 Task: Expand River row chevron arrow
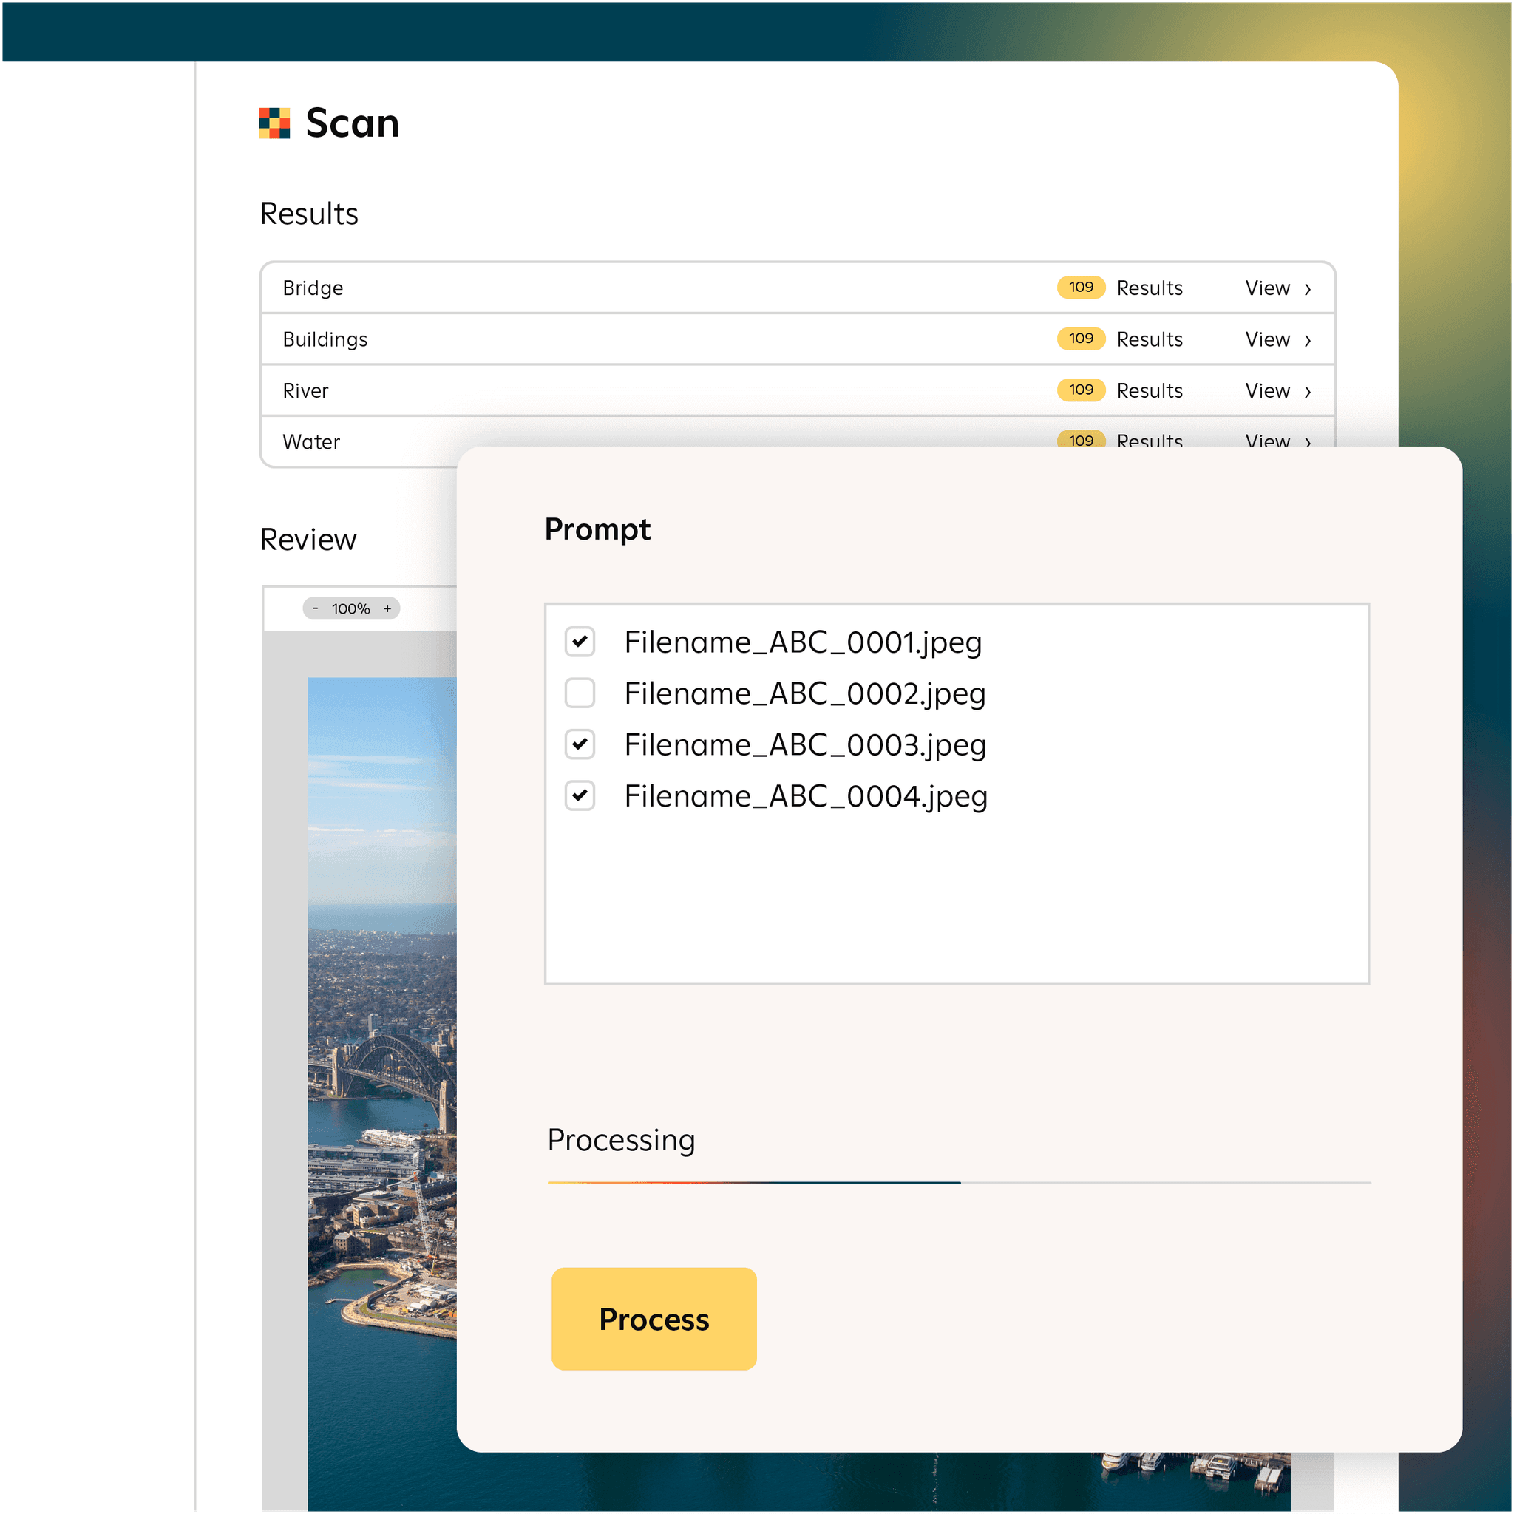[x=1308, y=392]
